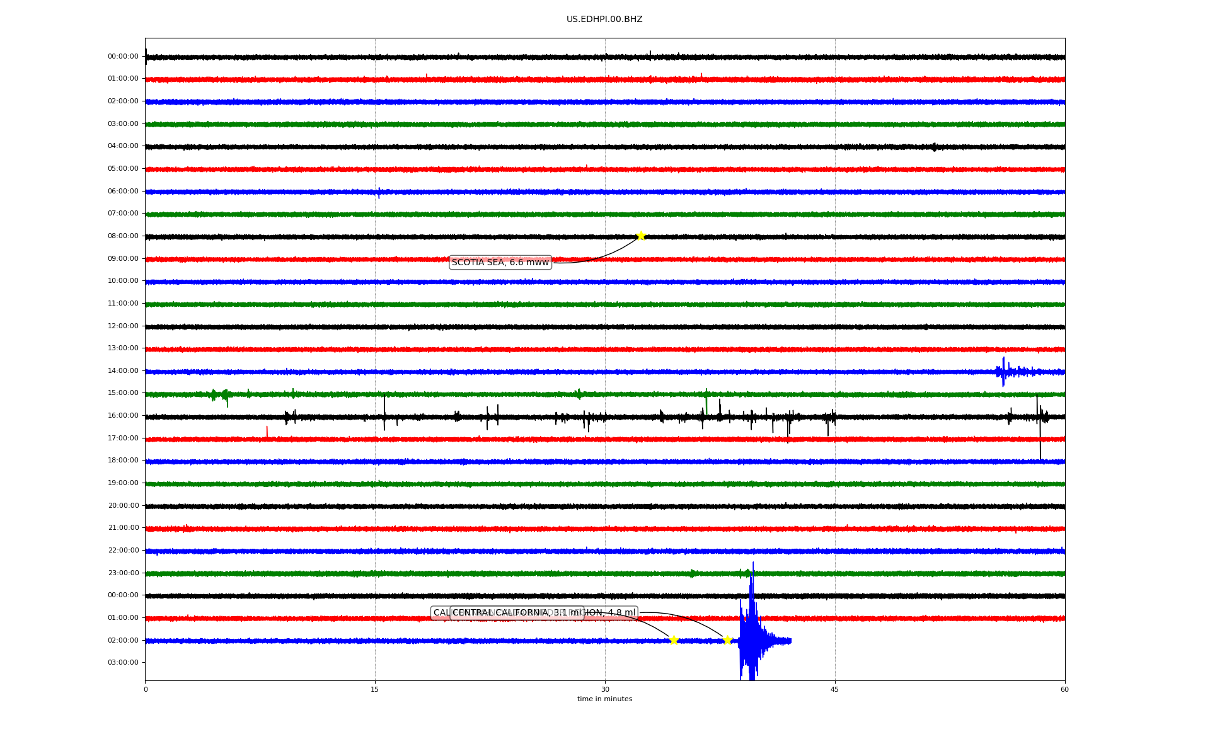The image size is (1210, 756).
Task: Click the 4.8 ml annotation text
Action: pos(621,613)
